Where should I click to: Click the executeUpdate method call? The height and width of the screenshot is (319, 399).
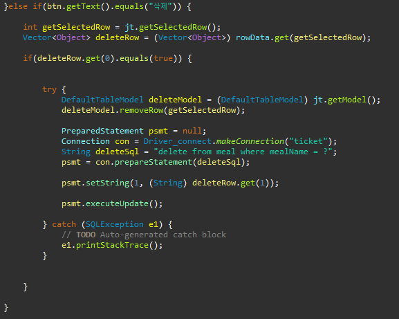click(117, 203)
